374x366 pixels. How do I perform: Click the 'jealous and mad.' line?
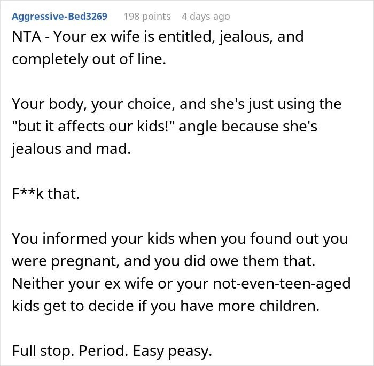pyautogui.click(x=71, y=149)
